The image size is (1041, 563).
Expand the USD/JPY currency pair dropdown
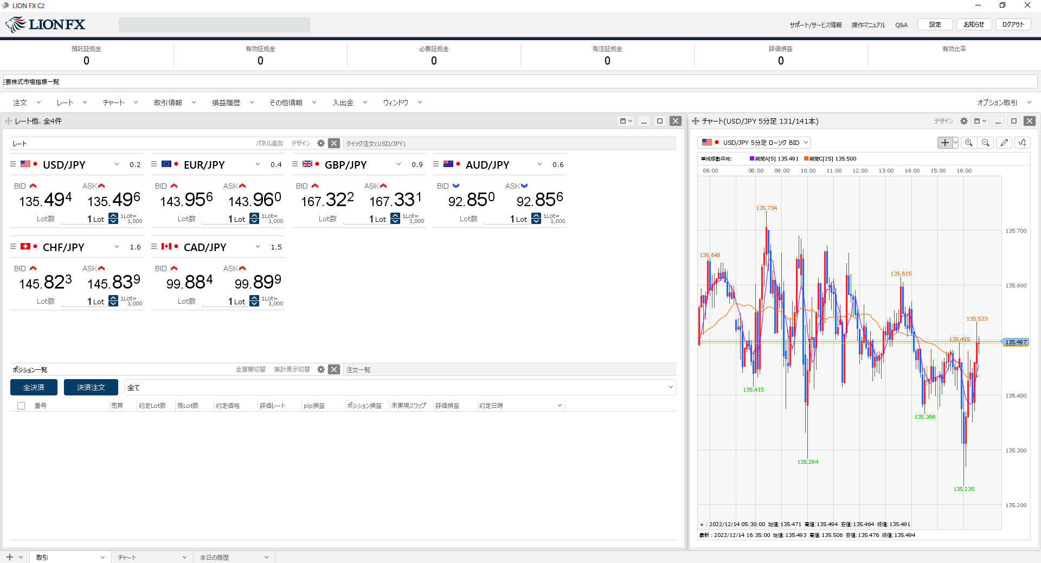(117, 164)
